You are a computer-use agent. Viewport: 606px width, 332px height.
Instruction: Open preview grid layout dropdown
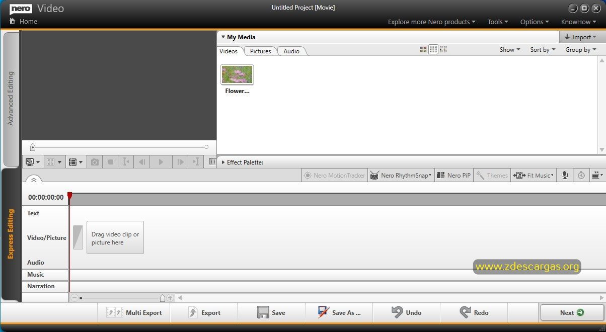coord(75,162)
